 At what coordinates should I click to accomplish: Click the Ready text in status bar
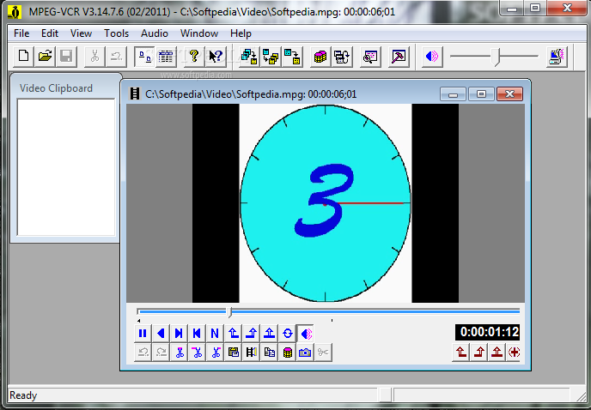coord(23,395)
